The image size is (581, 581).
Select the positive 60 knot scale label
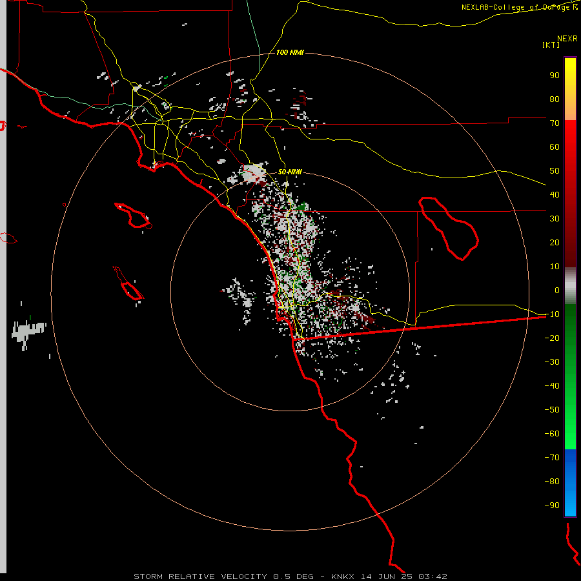pyautogui.click(x=555, y=147)
